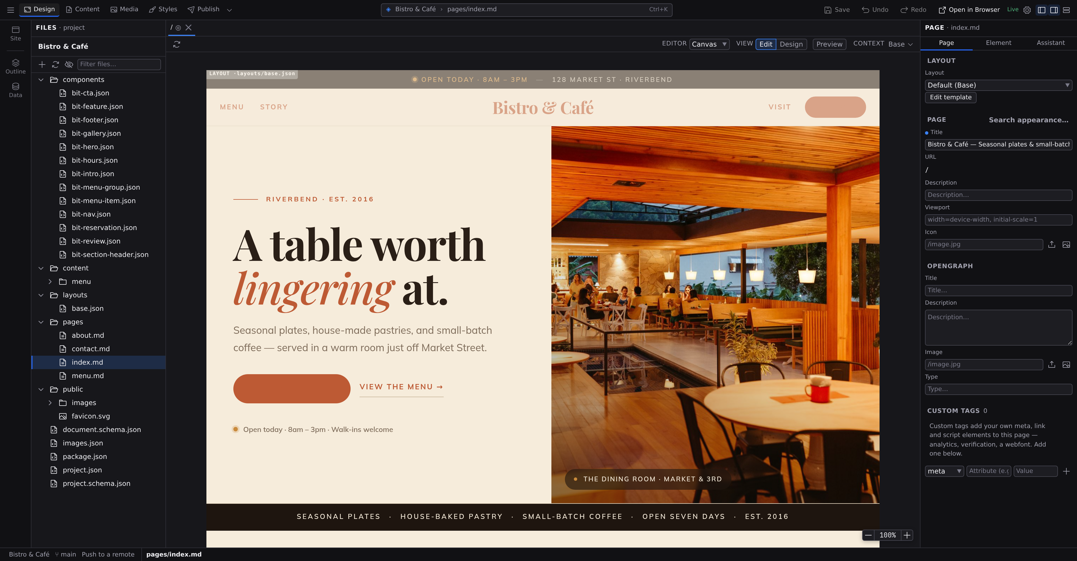Open the Assistant tab
This screenshot has width=1077, height=561.
(x=1051, y=43)
